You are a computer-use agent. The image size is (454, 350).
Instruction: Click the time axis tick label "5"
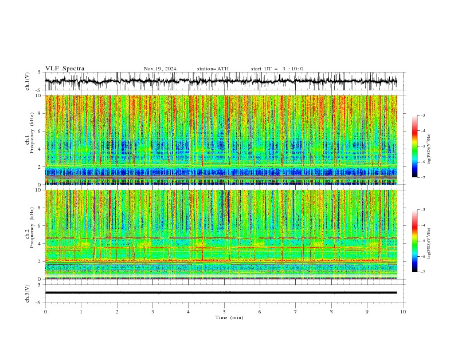[224, 312]
